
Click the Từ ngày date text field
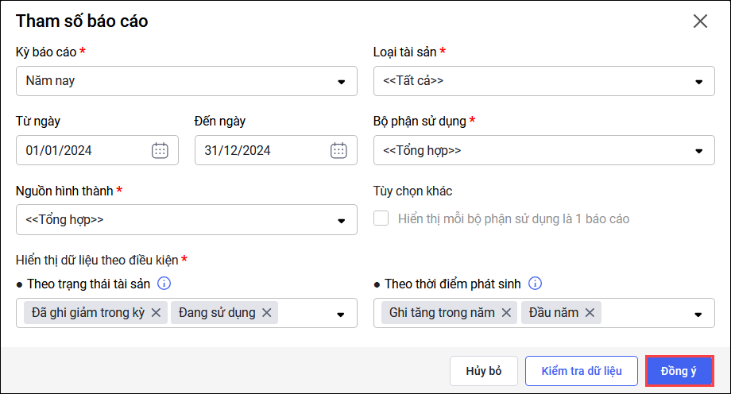coord(79,150)
